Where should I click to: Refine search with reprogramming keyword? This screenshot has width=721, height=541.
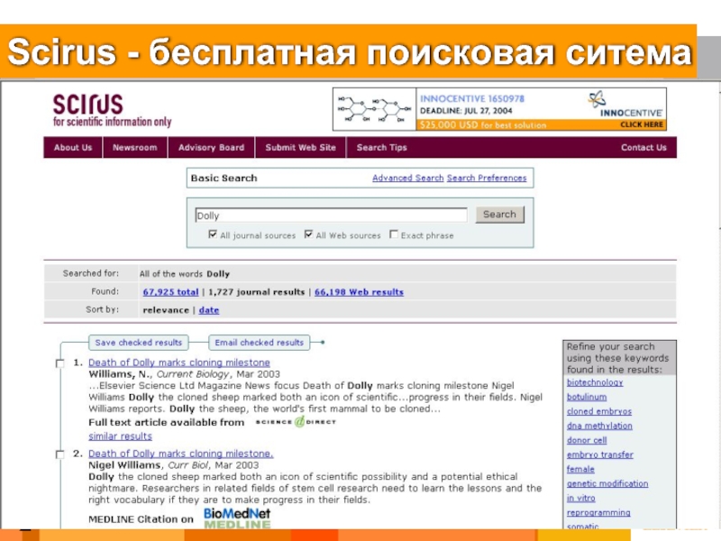click(598, 512)
